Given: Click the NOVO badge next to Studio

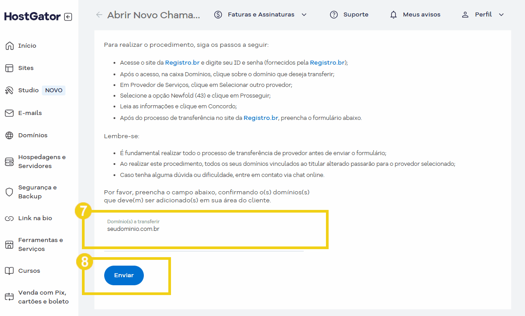Looking at the screenshot, I should click(x=53, y=90).
